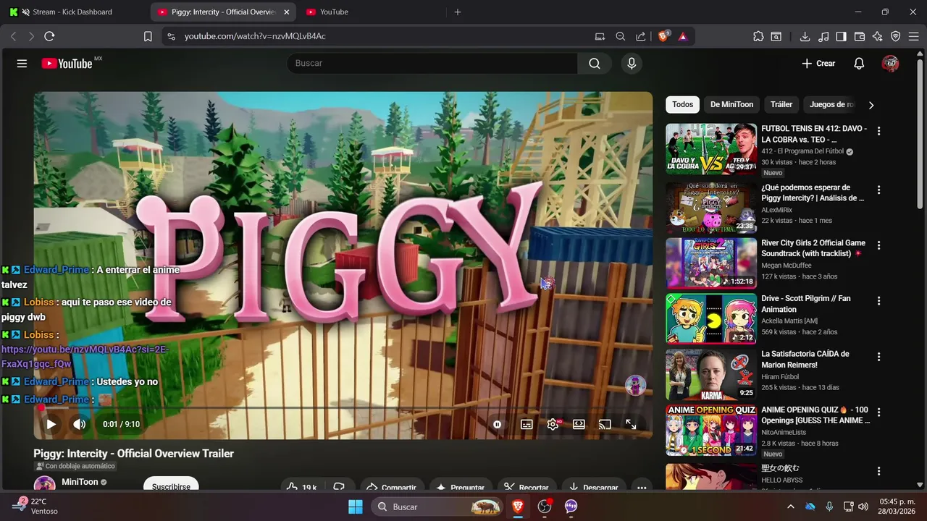Screen dimensions: 927x521
Task: Dislike the video
Action: [x=338, y=487]
